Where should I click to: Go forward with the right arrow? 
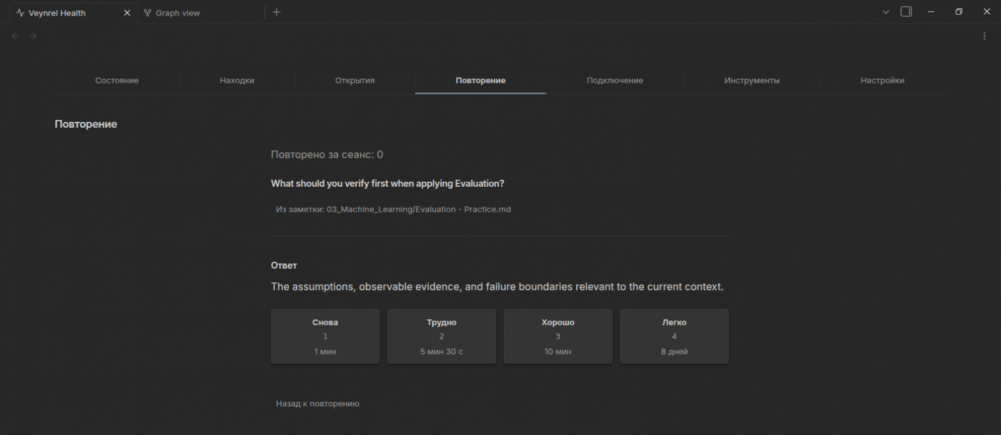[33, 37]
